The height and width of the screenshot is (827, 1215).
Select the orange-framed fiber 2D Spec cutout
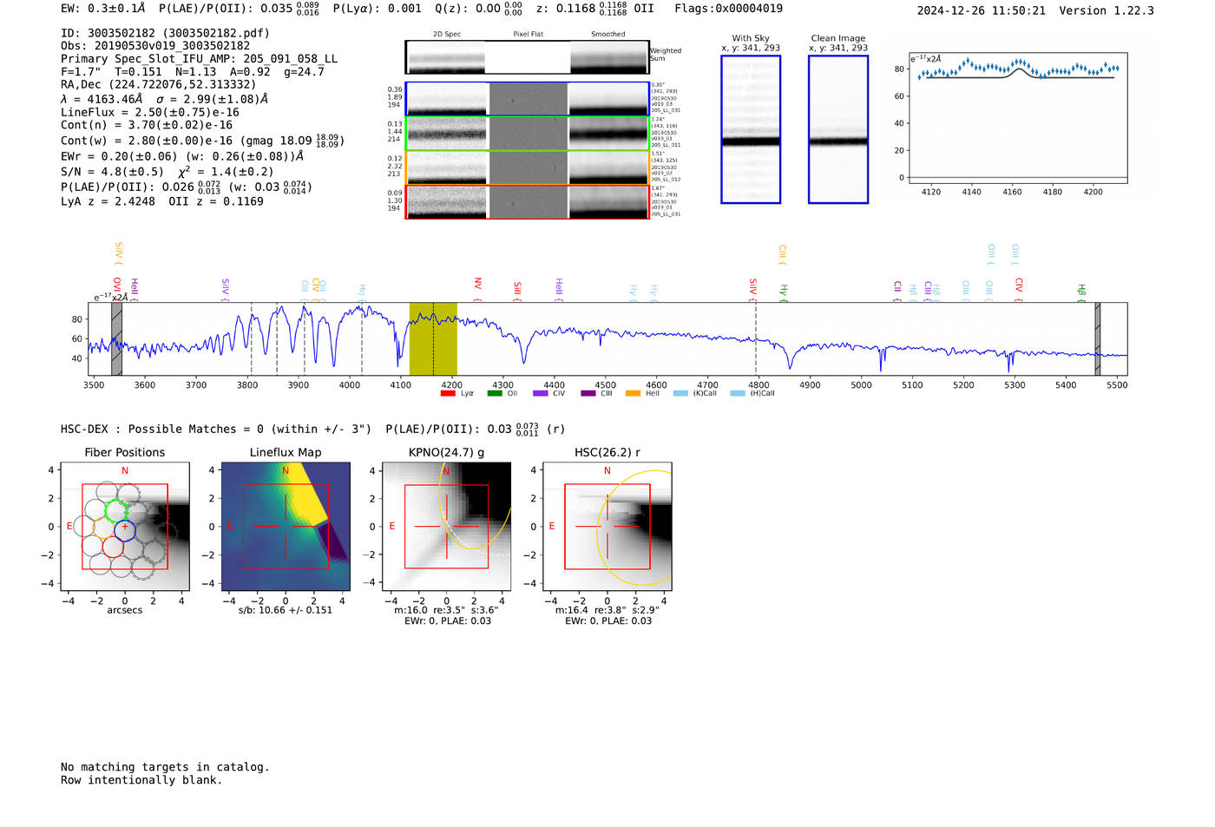[447, 167]
